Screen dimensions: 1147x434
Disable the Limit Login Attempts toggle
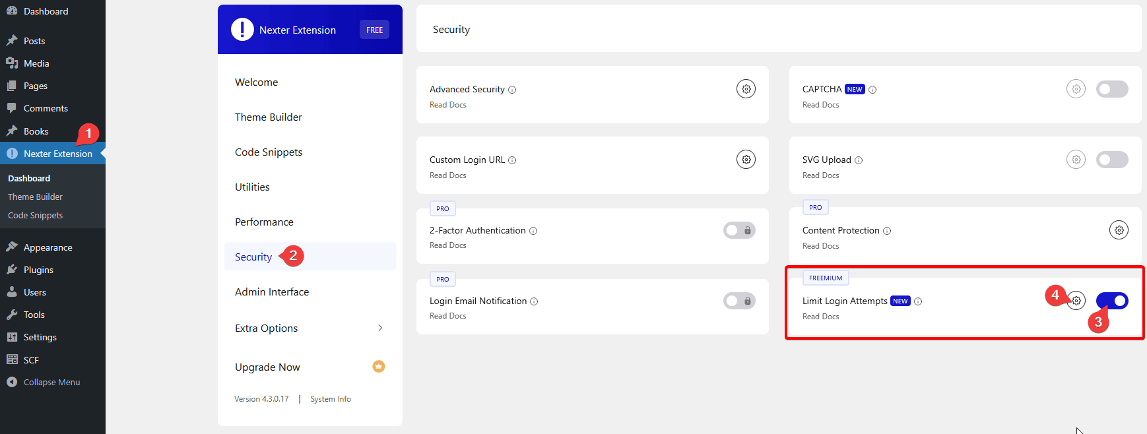[1112, 301]
